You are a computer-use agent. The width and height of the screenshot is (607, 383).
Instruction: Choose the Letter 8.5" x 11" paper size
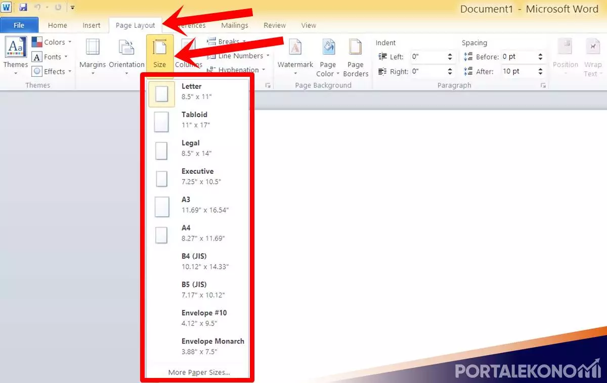pos(198,93)
